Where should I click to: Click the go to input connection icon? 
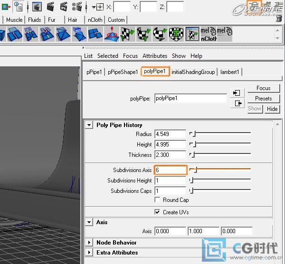point(237,93)
